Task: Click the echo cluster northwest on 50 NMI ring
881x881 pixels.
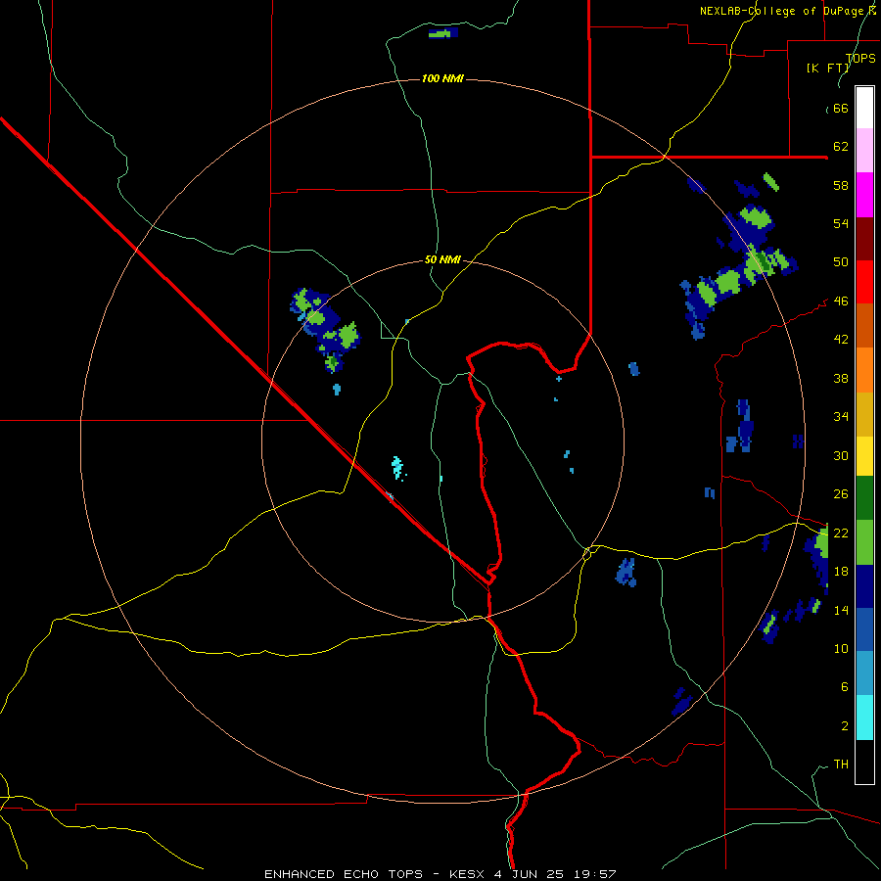Action: pyautogui.click(x=326, y=329)
